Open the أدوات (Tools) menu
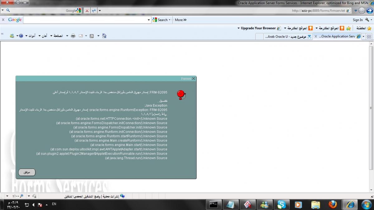The image size is (374, 210). (x=32, y=36)
